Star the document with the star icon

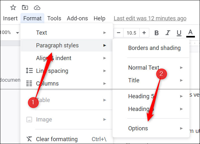tap(13, 7)
